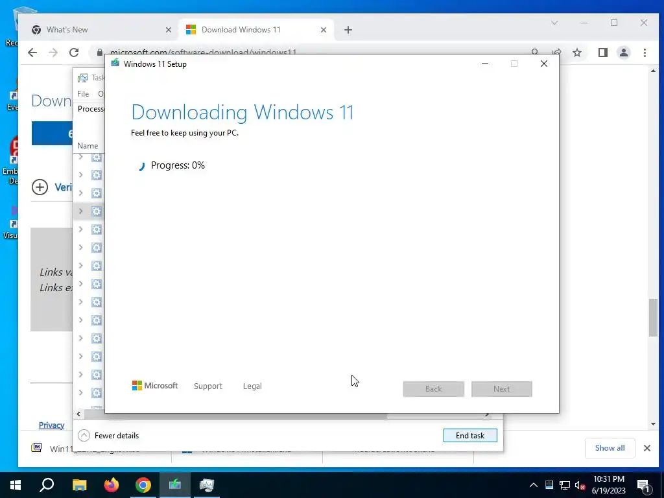Close the Download Windows 11 tab
The width and height of the screenshot is (664, 498).
(x=324, y=30)
